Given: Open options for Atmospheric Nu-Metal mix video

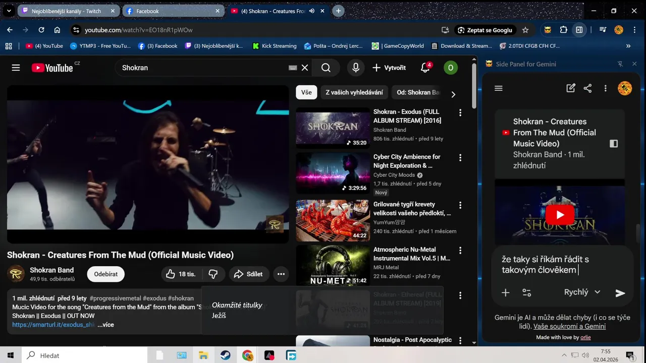Looking at the screenshot, I should click(460, 250).
